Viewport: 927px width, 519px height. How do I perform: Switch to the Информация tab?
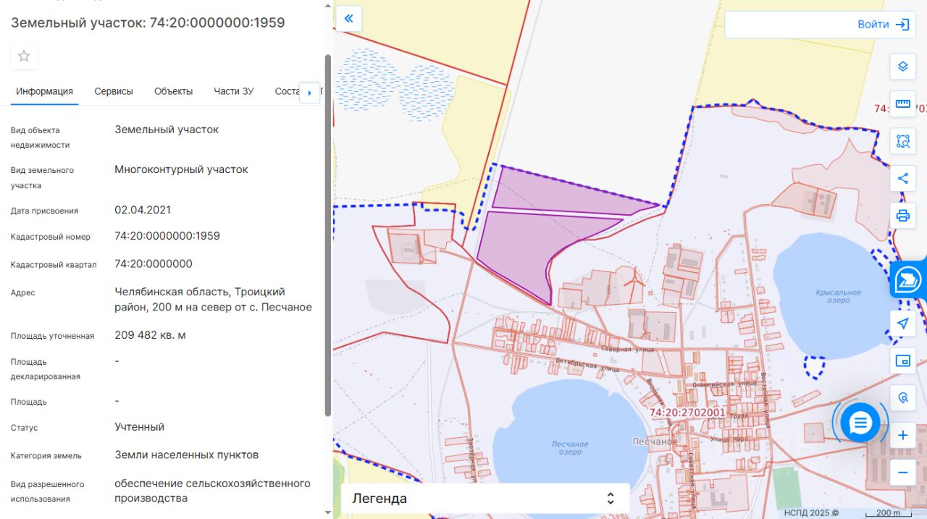click(x=45, y=91)
